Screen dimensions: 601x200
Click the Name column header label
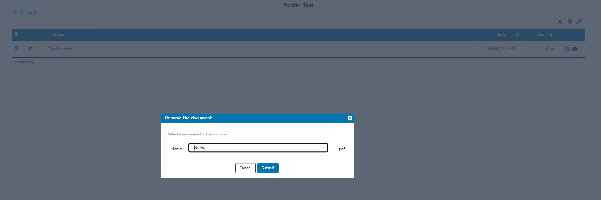[59, 35]
